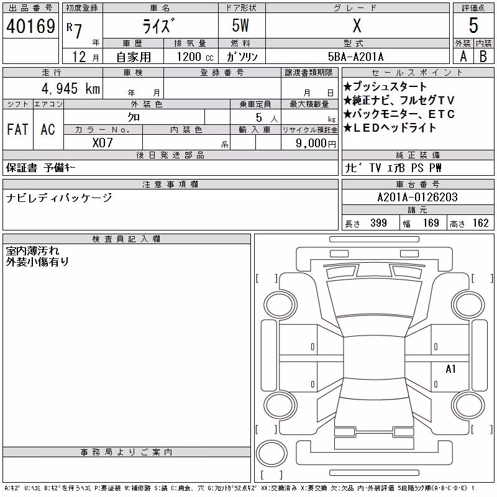
Task: Select the registration month 12 月
Action: tap(85, 57)
